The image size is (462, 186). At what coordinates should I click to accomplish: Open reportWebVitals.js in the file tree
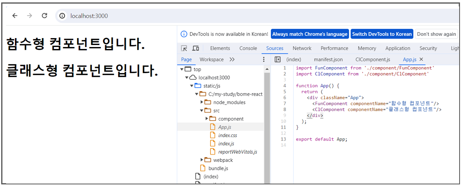[x=238, y=152]
